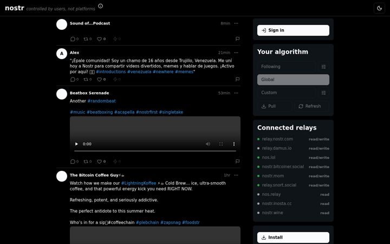Select the nos.lol relay entry
This screenshot has width=390, height=244.
[293, 158]
